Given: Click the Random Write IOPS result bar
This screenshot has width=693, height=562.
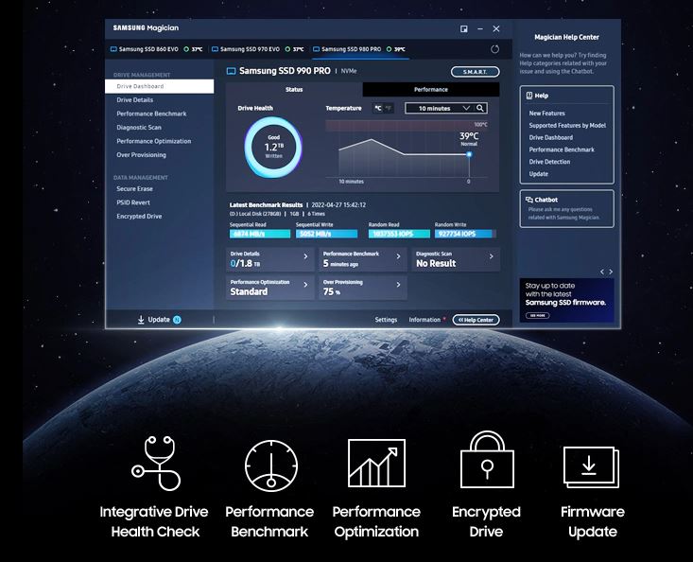Looking at the screenshot, I should click(465, 234).
